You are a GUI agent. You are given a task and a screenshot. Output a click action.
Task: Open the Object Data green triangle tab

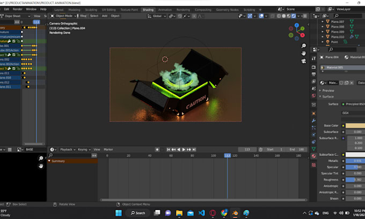coord(313,149)
